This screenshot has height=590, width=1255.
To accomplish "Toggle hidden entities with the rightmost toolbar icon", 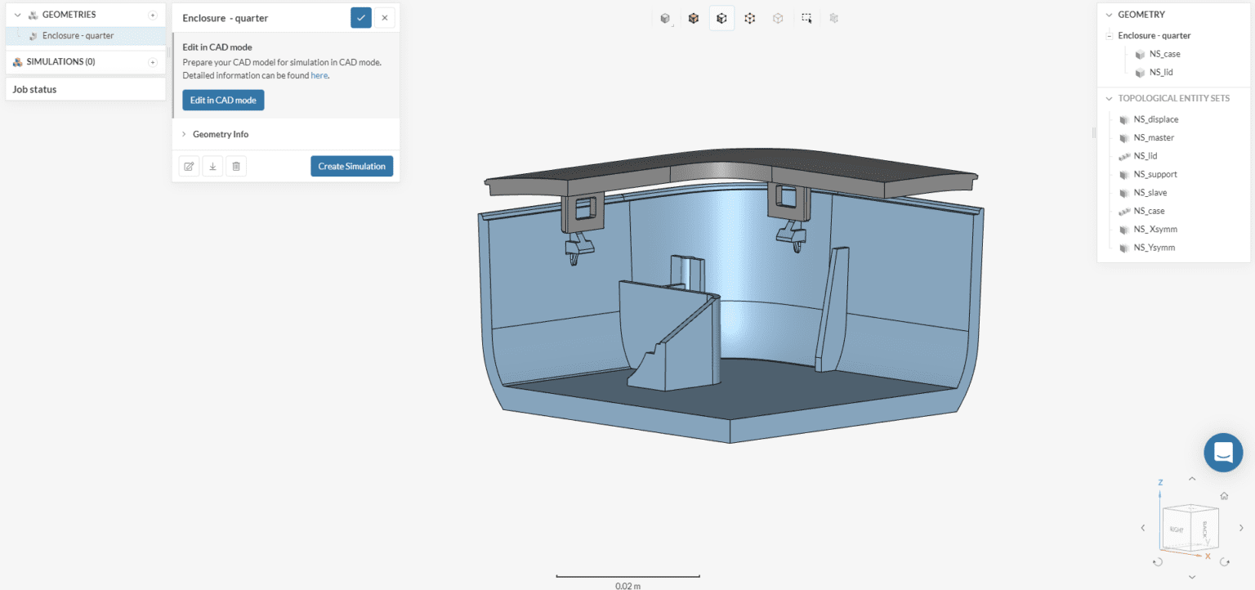I will (833, 17).
